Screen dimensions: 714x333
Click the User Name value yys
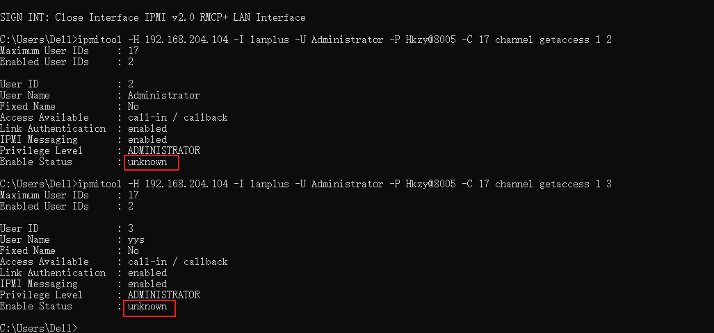136,239
